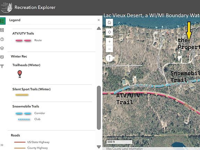Expand the sidebar with double-chevron icon

pyautogui.click(x=2, y=145)
